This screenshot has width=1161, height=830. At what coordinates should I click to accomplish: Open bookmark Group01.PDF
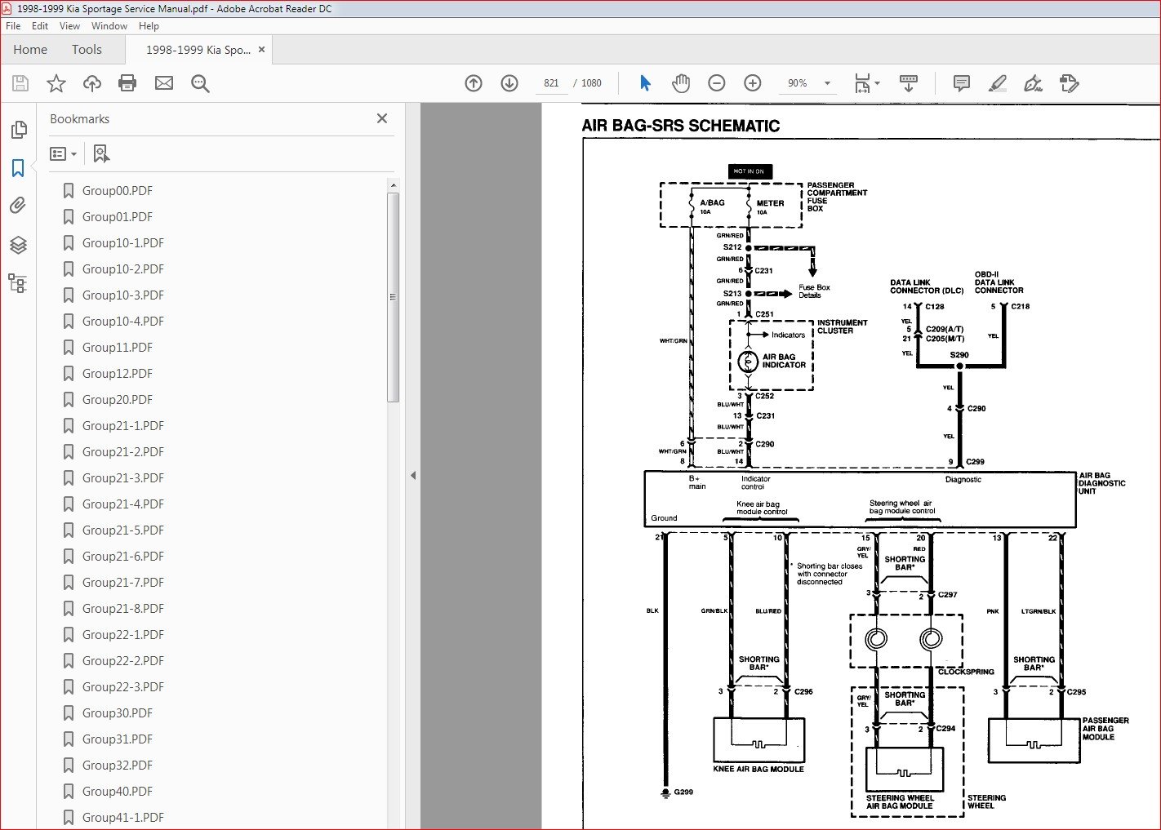(x=118, y=217)
